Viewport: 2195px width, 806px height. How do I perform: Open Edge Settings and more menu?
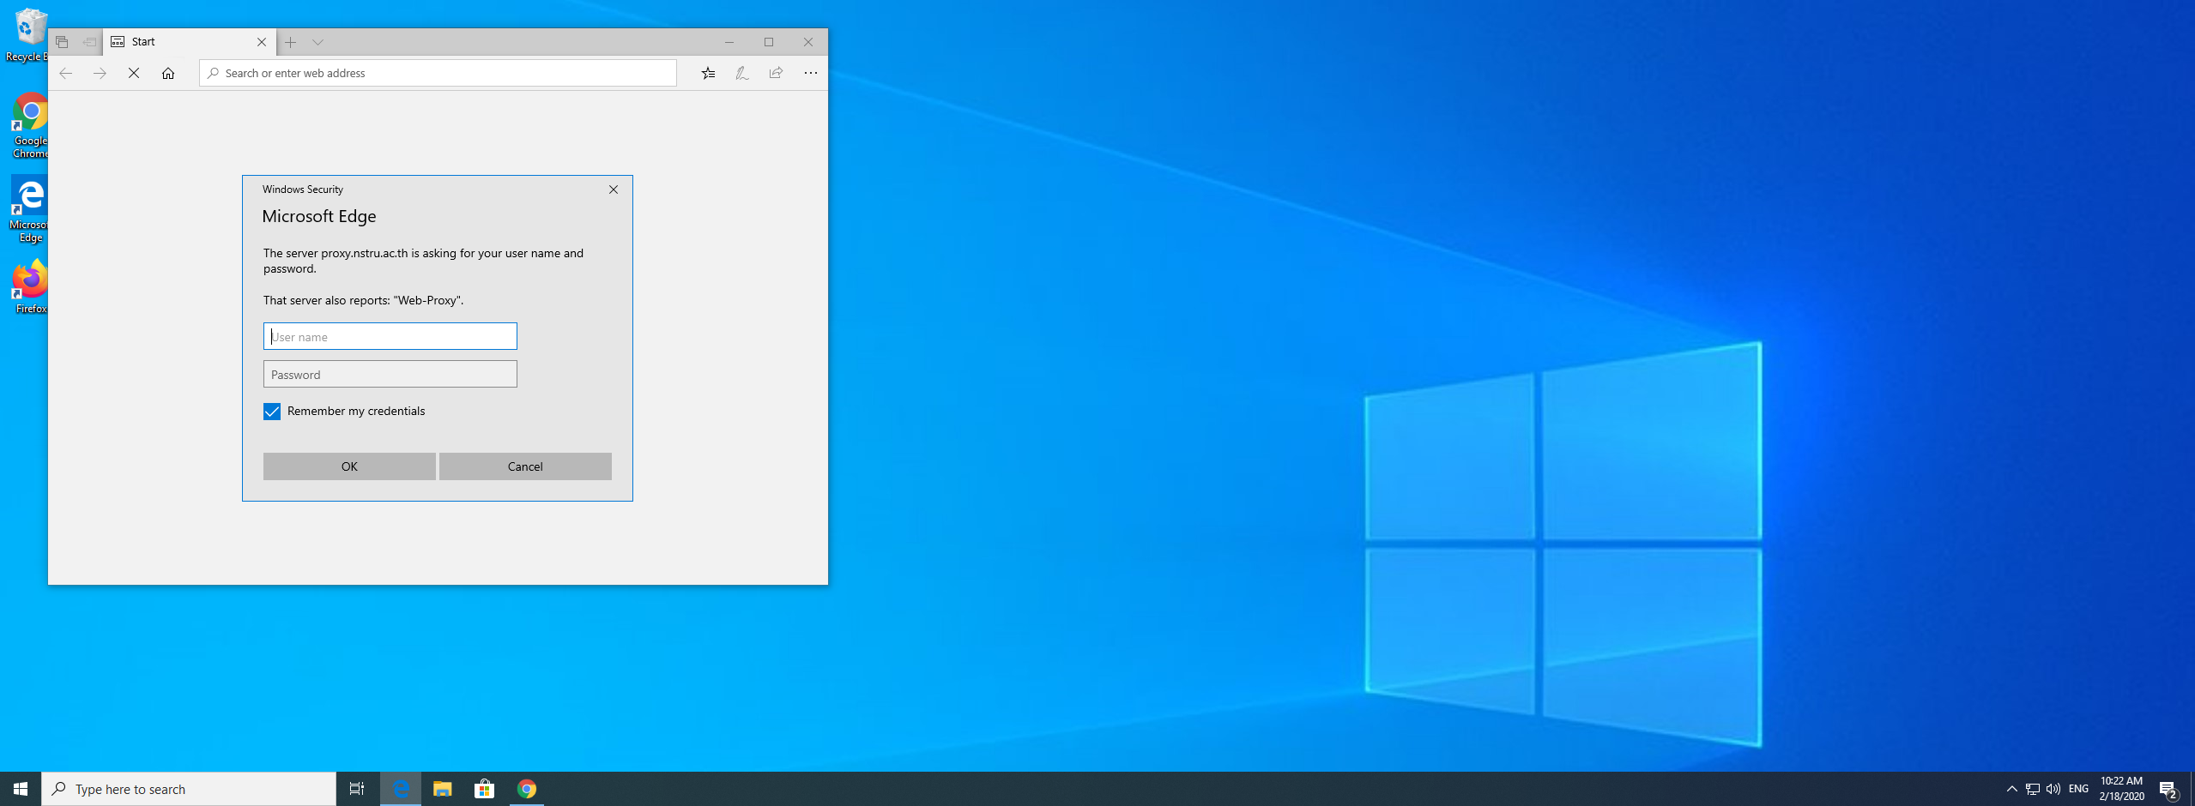[811, 73]
